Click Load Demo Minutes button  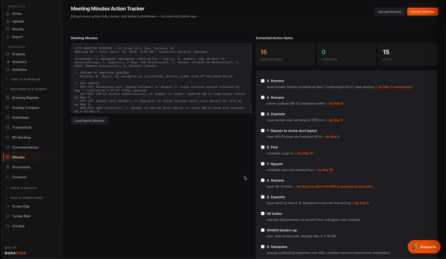89,121
